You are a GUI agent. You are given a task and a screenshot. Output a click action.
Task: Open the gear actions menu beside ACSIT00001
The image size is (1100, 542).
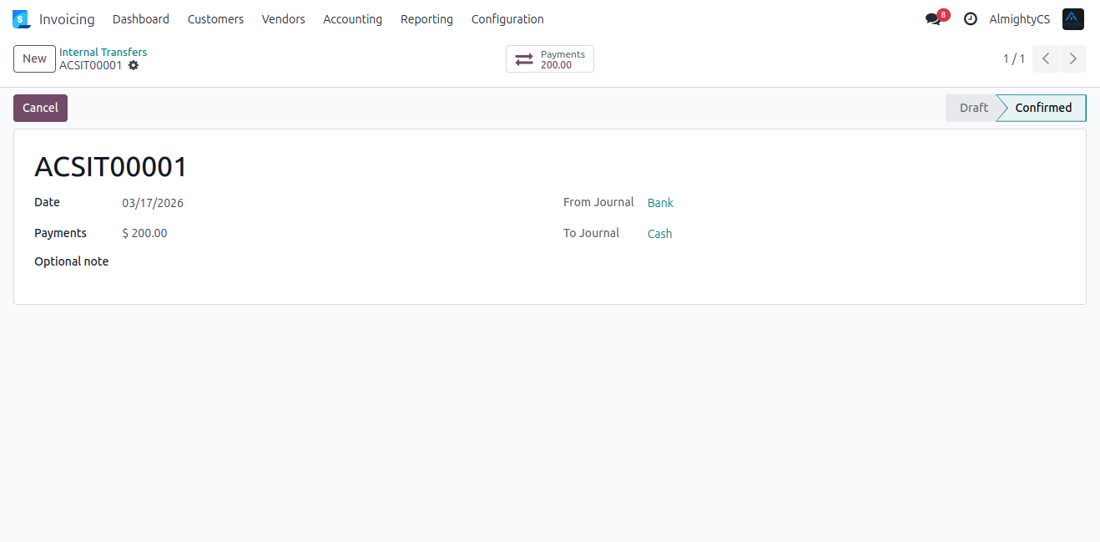coord(134,65)
